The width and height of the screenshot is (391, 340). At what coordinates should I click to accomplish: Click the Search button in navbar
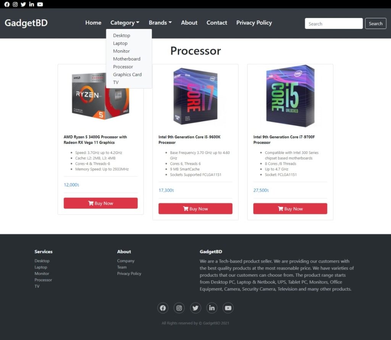(376, 23)
